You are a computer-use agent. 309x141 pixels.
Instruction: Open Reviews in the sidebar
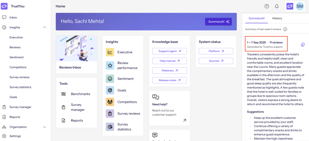15,47
